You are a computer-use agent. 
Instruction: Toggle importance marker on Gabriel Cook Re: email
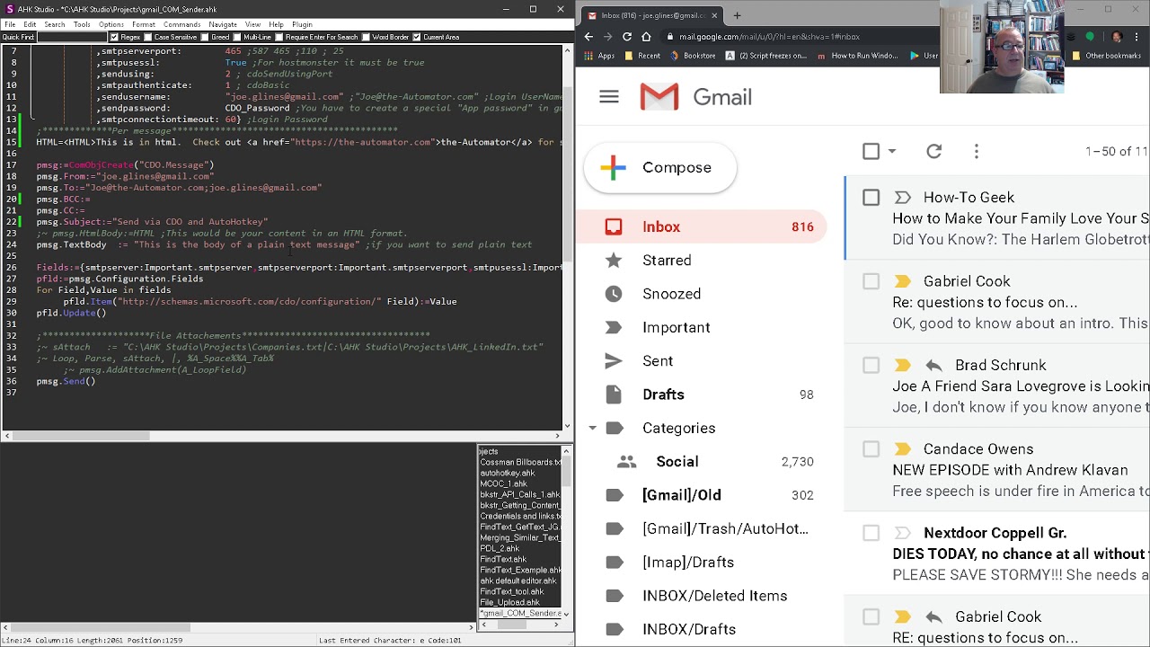click(903, 282)
